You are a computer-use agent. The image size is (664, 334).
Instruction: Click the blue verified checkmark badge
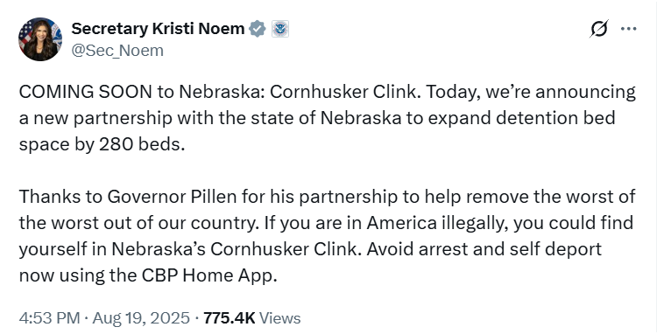click(x=257, y=29)
